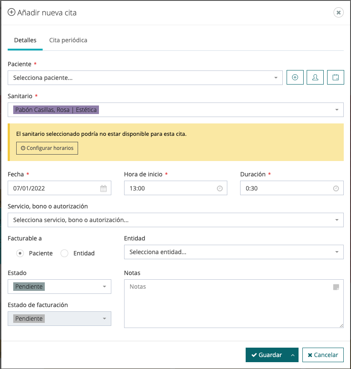
Task: Click the add new patient plus icon
Action: 295,78
